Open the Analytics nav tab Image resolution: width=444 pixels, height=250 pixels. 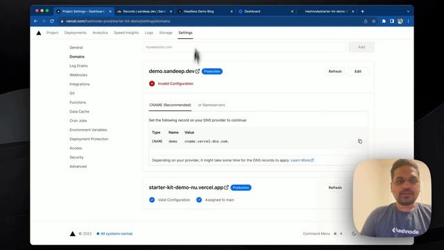coord(100,33)
